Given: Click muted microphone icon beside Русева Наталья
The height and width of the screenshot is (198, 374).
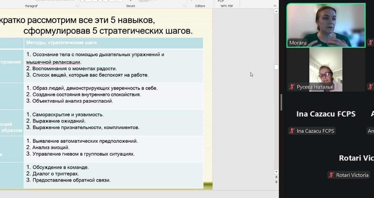Looking at the screenshot, I should [x=292, y=87].
